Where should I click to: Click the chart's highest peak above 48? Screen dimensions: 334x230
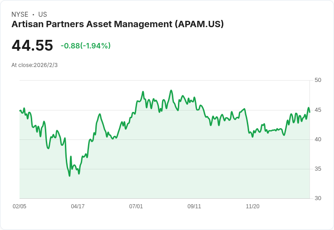click(171, 91)
